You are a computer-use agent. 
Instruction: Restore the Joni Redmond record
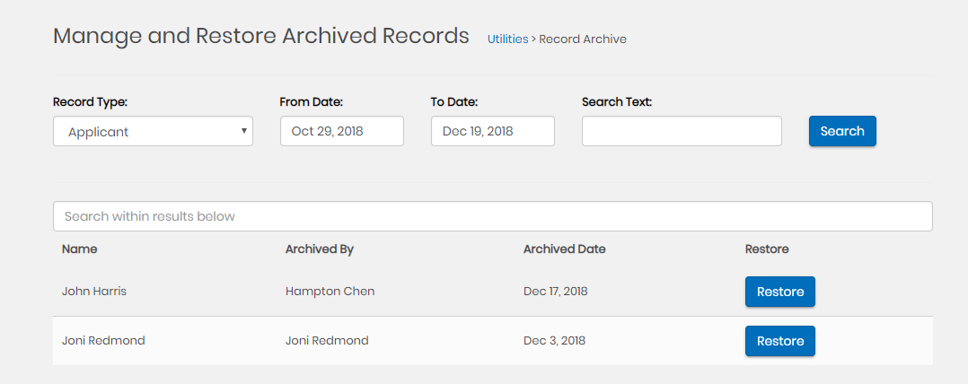[779, 341]
